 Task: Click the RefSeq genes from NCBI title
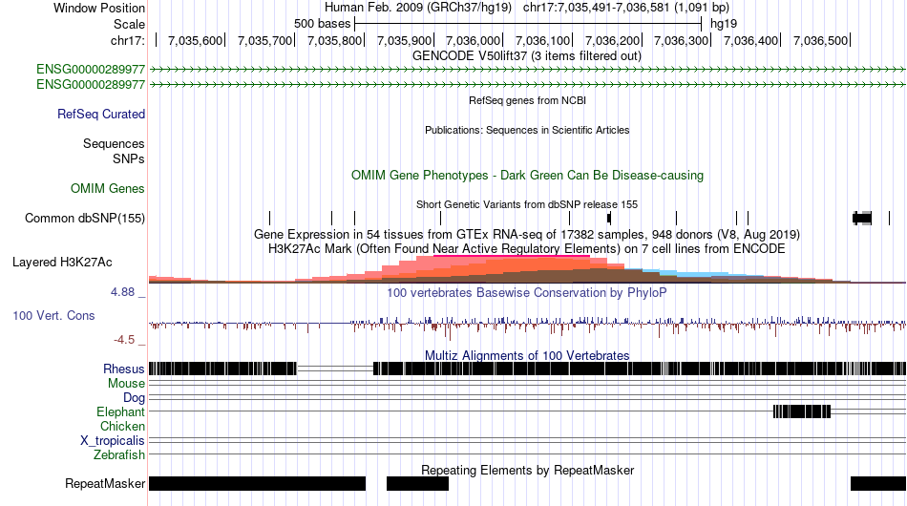[527, 100]
